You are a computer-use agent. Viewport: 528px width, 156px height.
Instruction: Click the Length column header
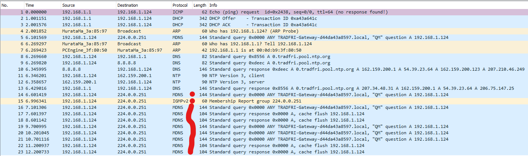point(200,6)
